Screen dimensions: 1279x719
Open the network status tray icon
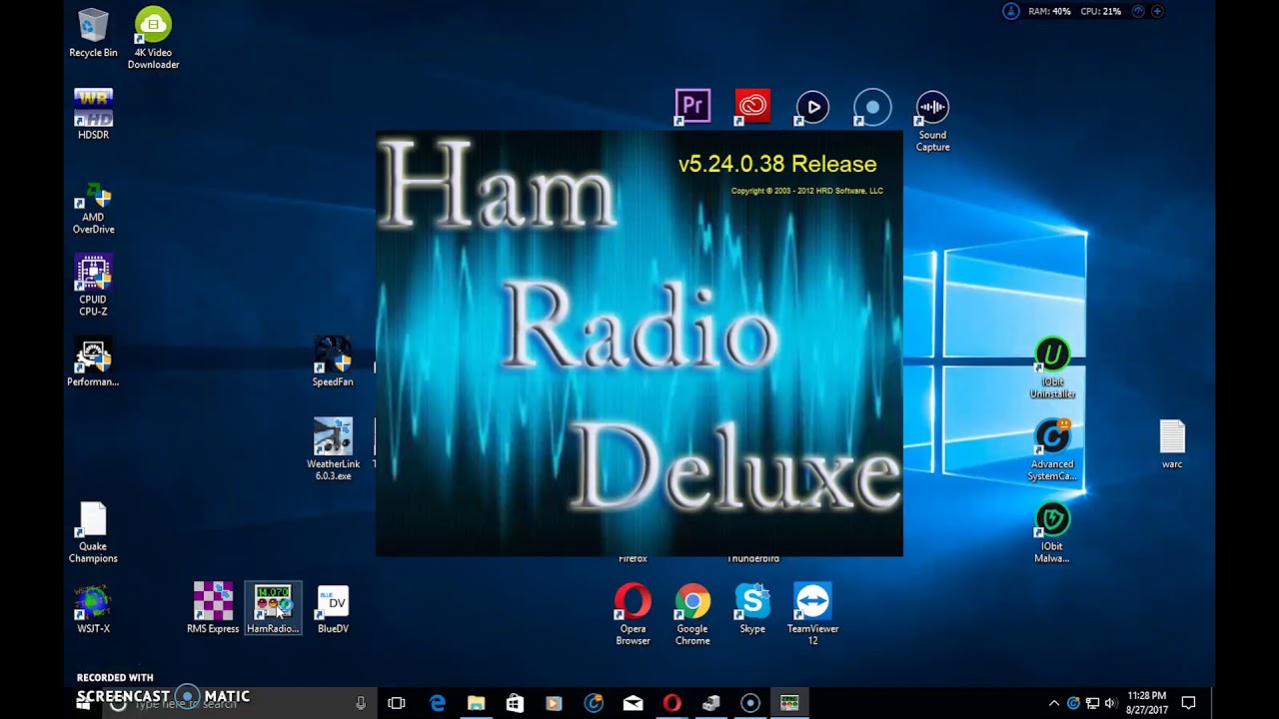click(1092, 703)
